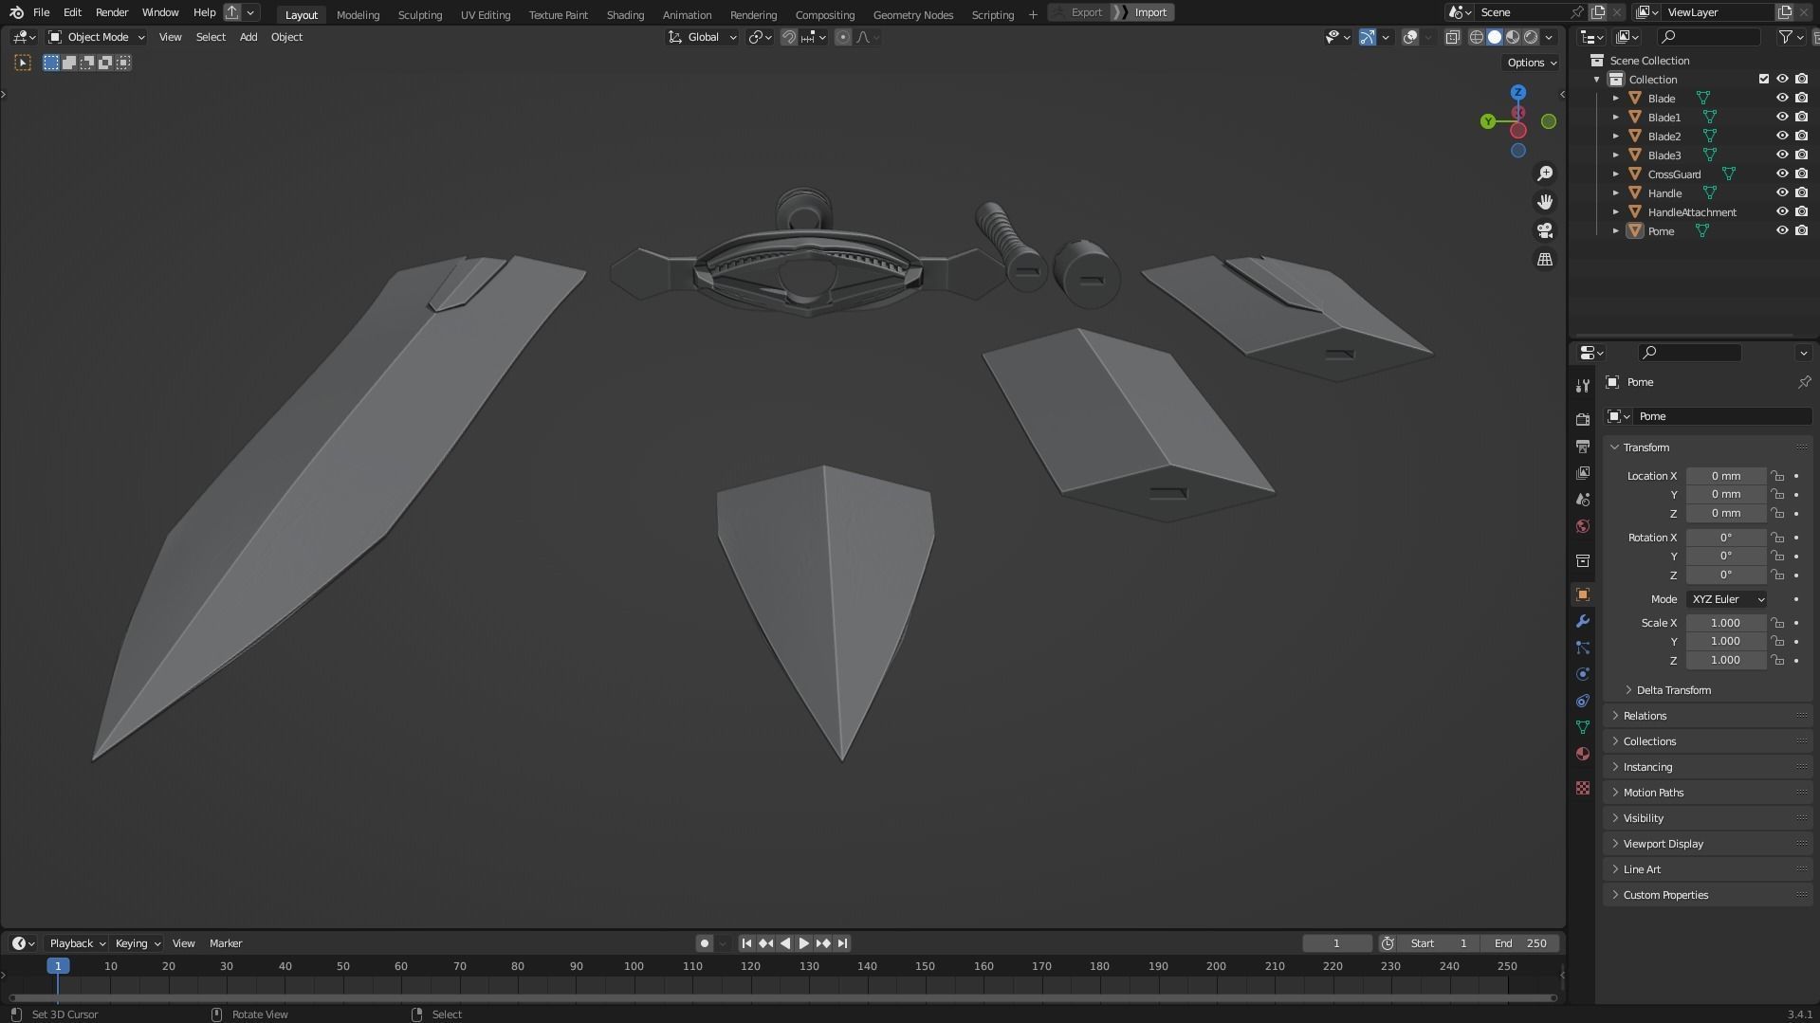This screenshot has height=1023, width=1820.
Task: Jump to the timeline end frame
Action: coord(842,943)
